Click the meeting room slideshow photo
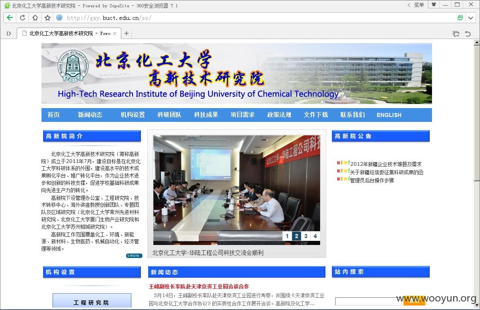Viewport: 480px width, 310px height. [x=237, y=190]
